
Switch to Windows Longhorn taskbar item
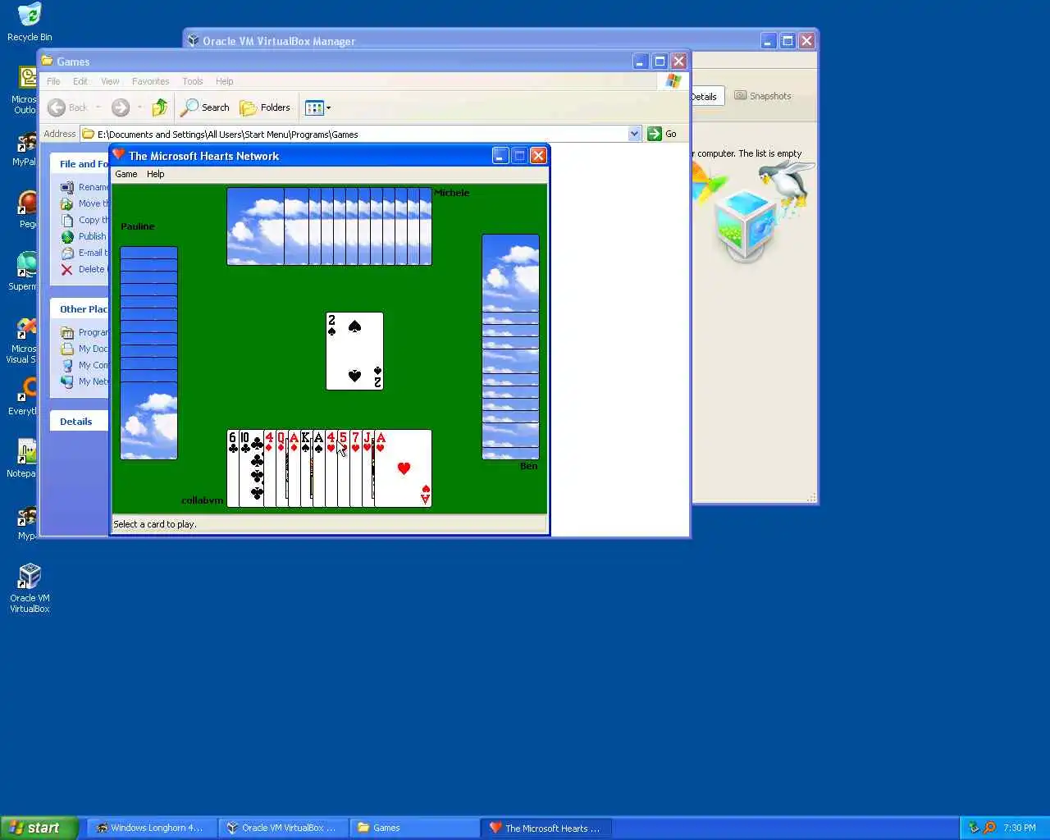(x=152, y=828)
